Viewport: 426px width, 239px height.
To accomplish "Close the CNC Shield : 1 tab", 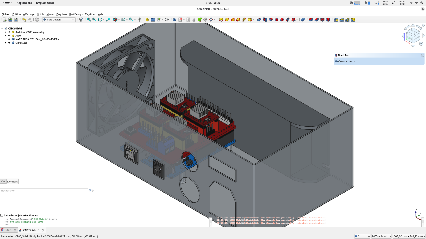I will click(43, 230).
